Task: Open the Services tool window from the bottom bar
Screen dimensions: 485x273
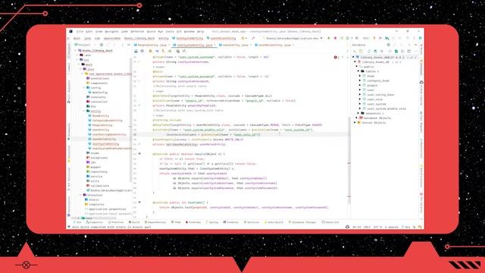Action: click(252, 222)
